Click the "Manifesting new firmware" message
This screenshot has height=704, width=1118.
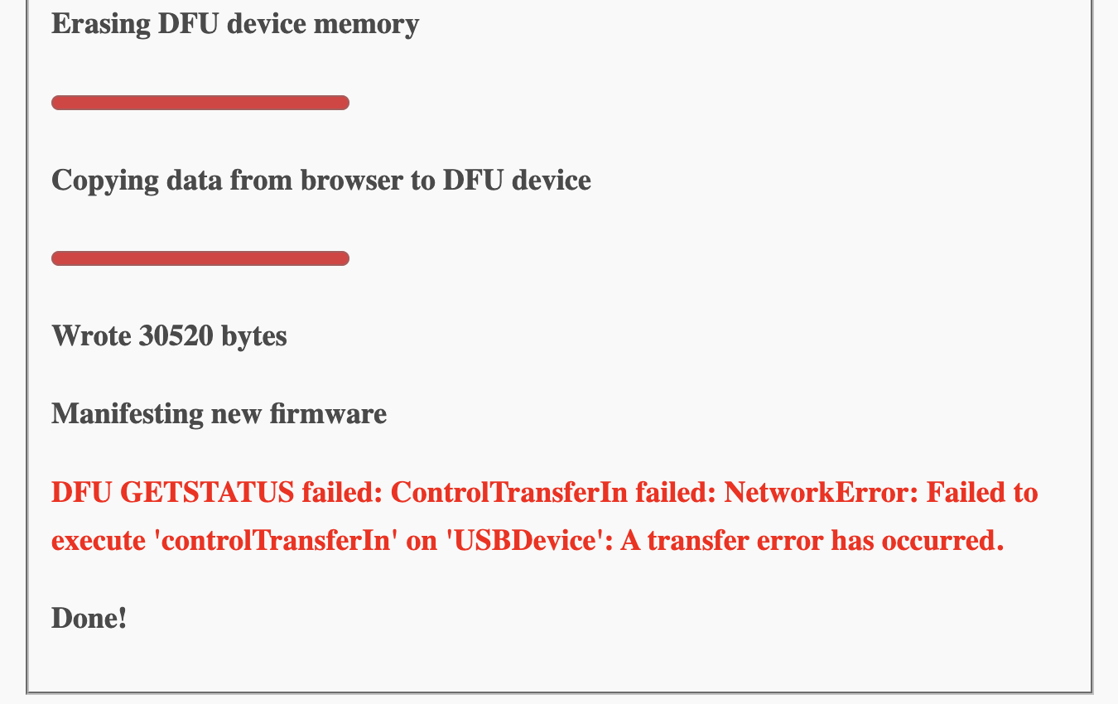coord(219,414)
